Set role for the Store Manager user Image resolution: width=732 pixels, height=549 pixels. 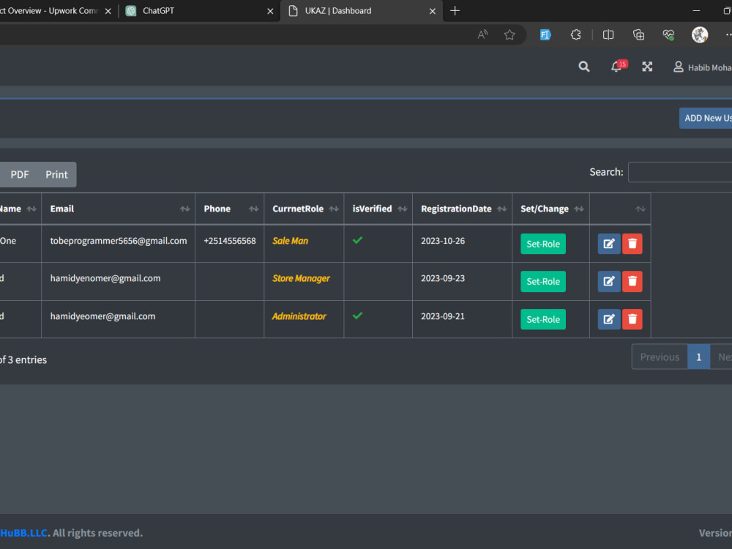tap(543, 282)
